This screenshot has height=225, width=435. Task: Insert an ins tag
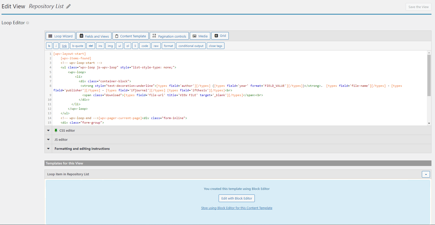tap(100, 46)
